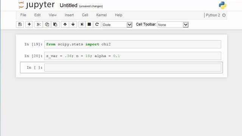Open the Edit menu

pyautogui.click(x=37, y=15)
